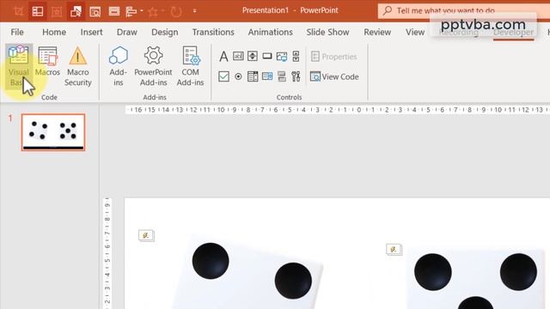Select the Toggle Button control
550x309 pixels.
282,76
